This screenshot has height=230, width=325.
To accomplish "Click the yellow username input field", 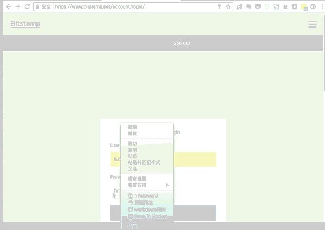I will (195, 159).
